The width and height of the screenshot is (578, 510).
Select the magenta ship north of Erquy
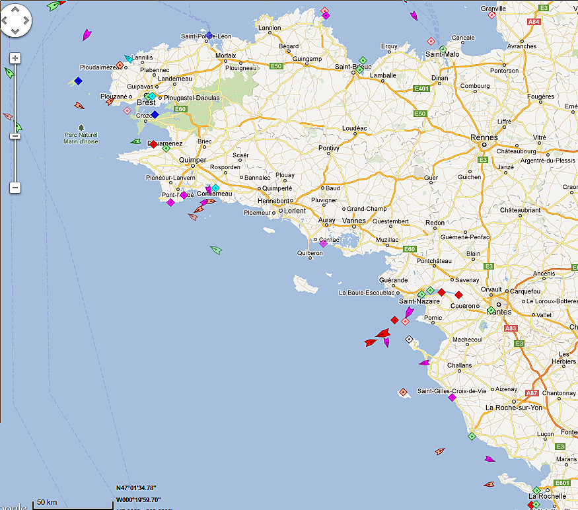(x=414, y=15)
